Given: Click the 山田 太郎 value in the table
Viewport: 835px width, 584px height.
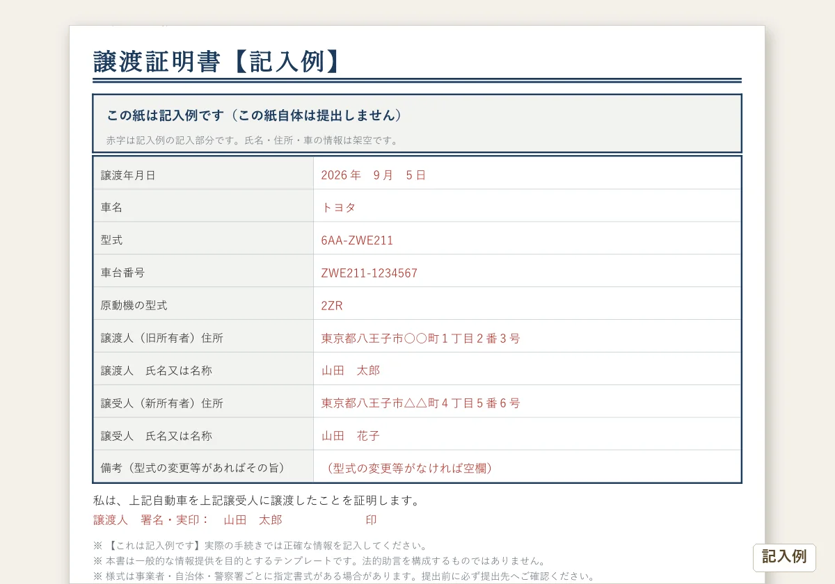Looking at the screenshot, I should click(x=351, y=371).
